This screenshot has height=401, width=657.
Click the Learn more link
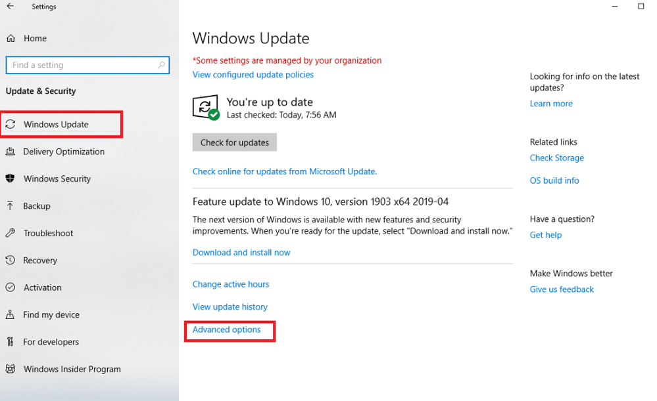[551, 103]
